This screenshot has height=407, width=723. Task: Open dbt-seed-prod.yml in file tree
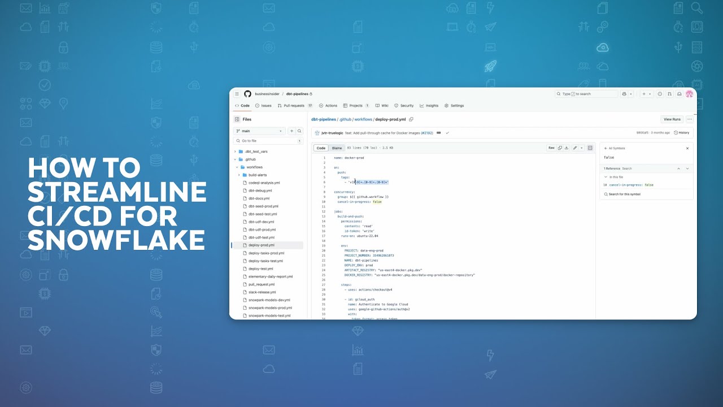coord(263,206)
